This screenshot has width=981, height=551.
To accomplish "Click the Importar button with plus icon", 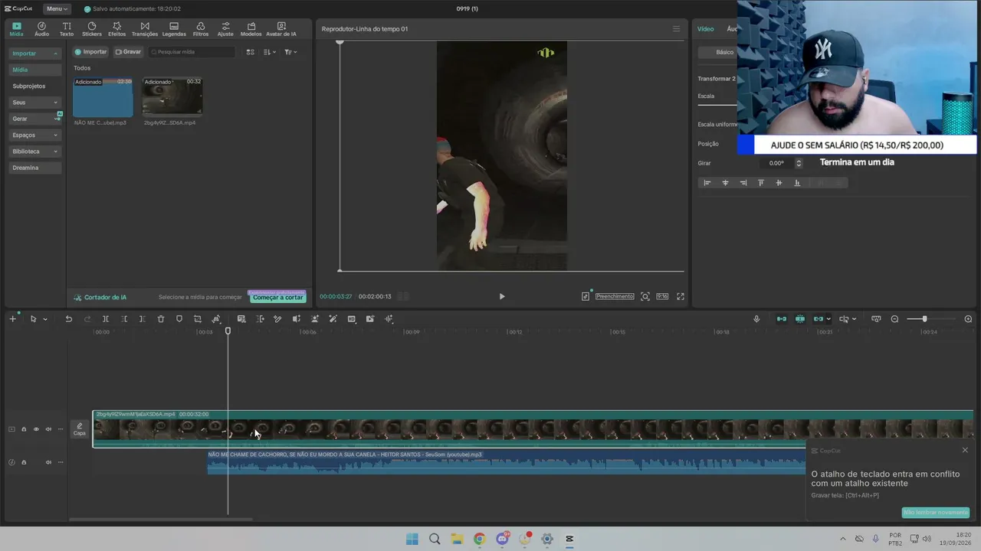I will 90,52.
